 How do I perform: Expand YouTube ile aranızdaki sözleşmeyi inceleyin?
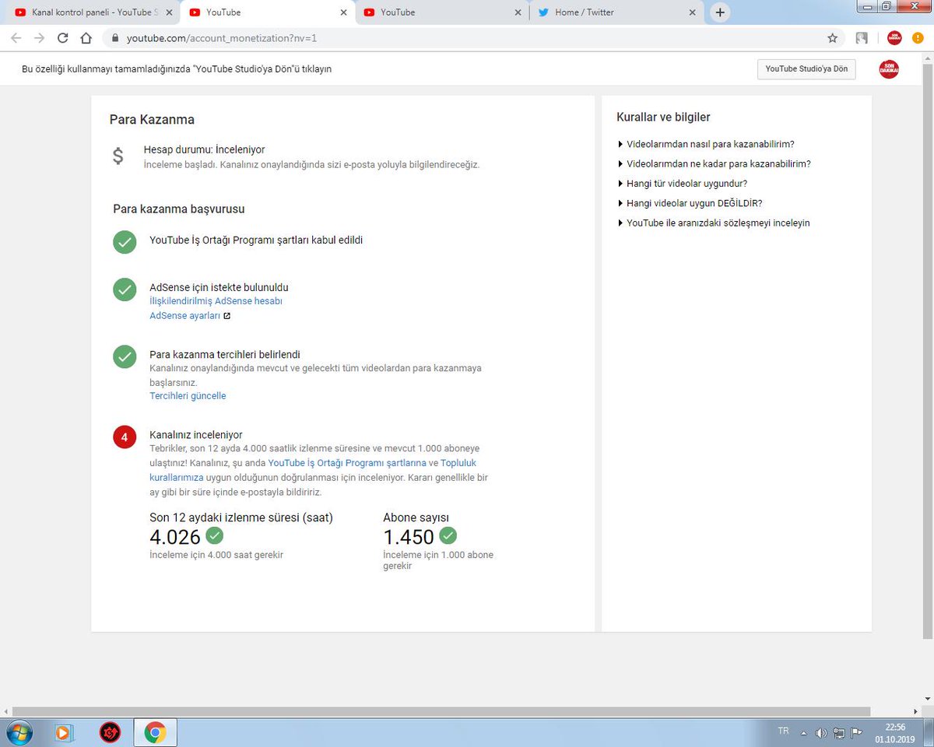(713, 223)
